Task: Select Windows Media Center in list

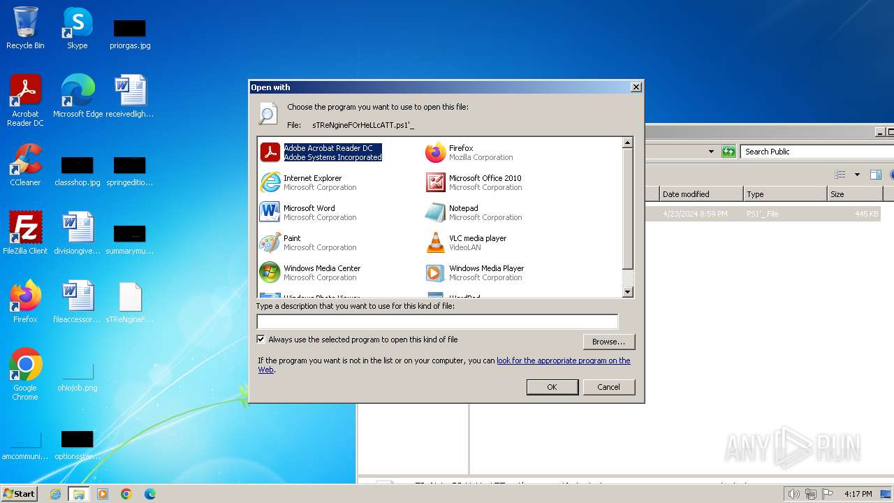Action: [x=310, y=272]
